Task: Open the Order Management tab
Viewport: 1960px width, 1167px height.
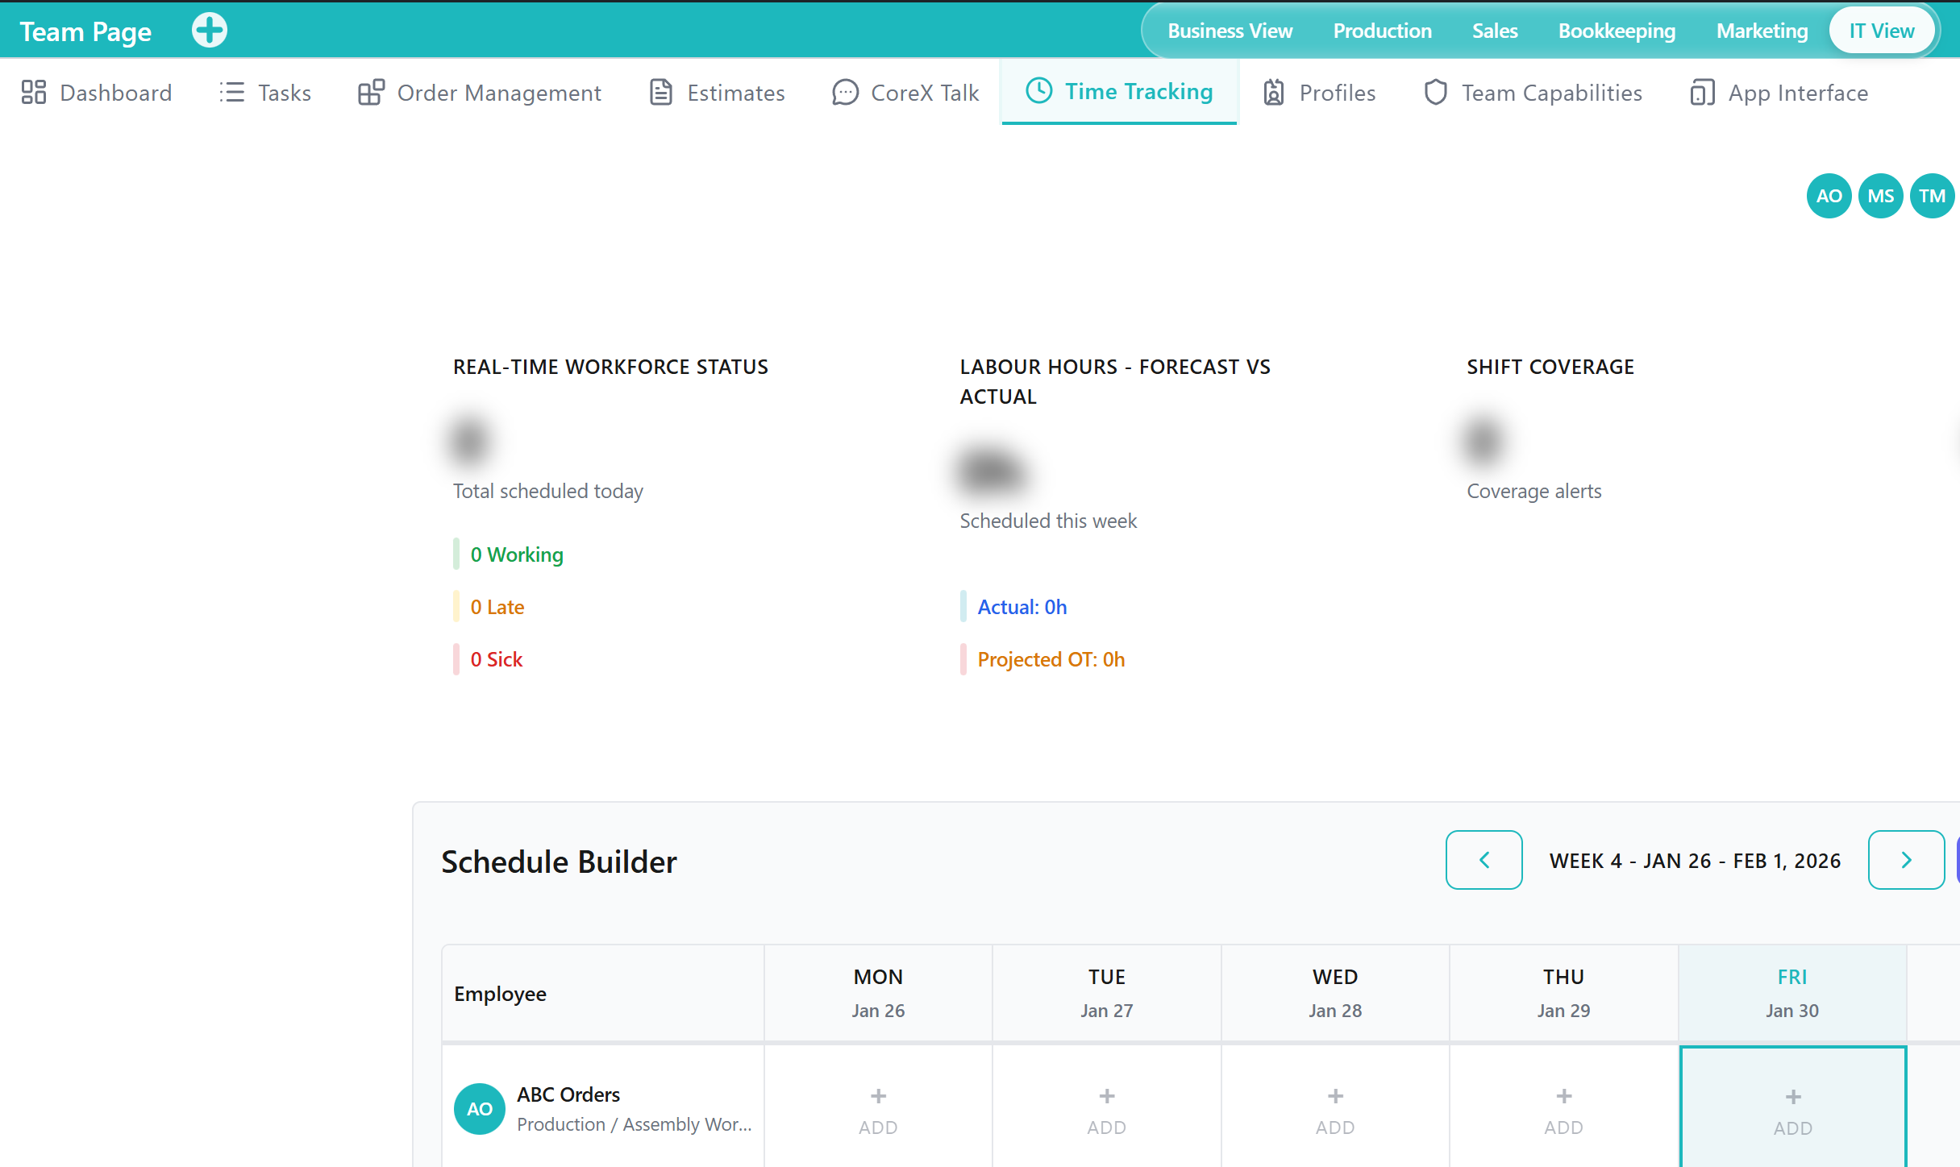Action: pyautogui.click(x=480, y=93)
